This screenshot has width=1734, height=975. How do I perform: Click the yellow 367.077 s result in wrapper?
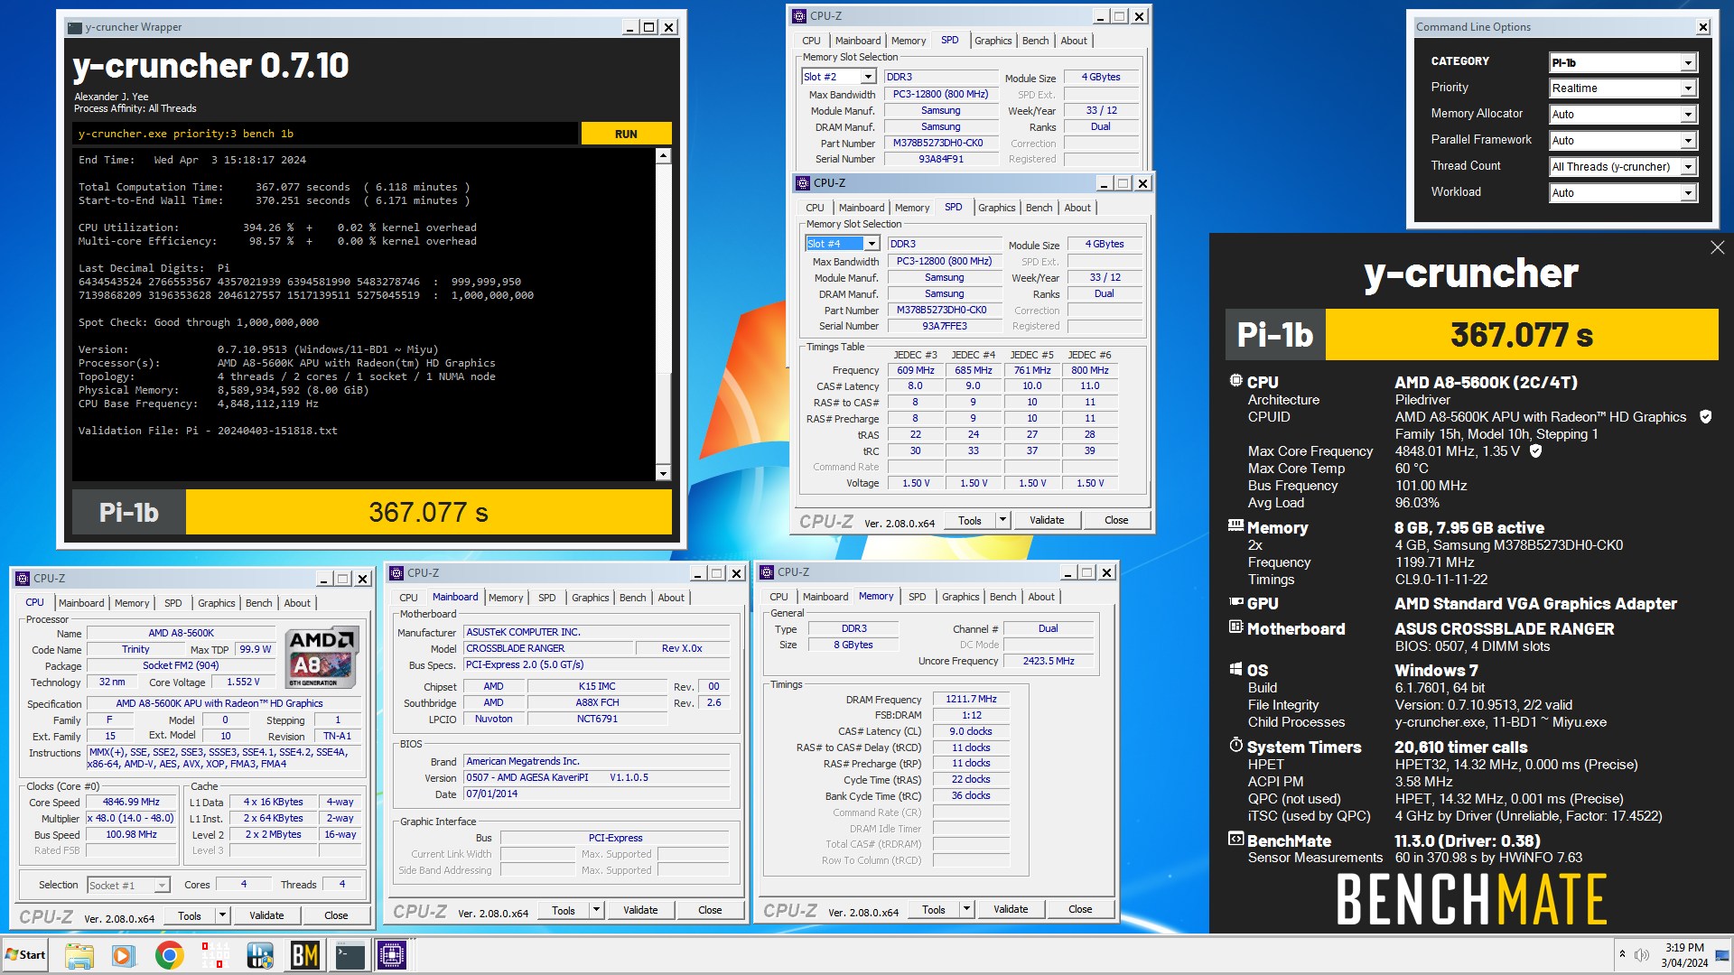(429, 512)
